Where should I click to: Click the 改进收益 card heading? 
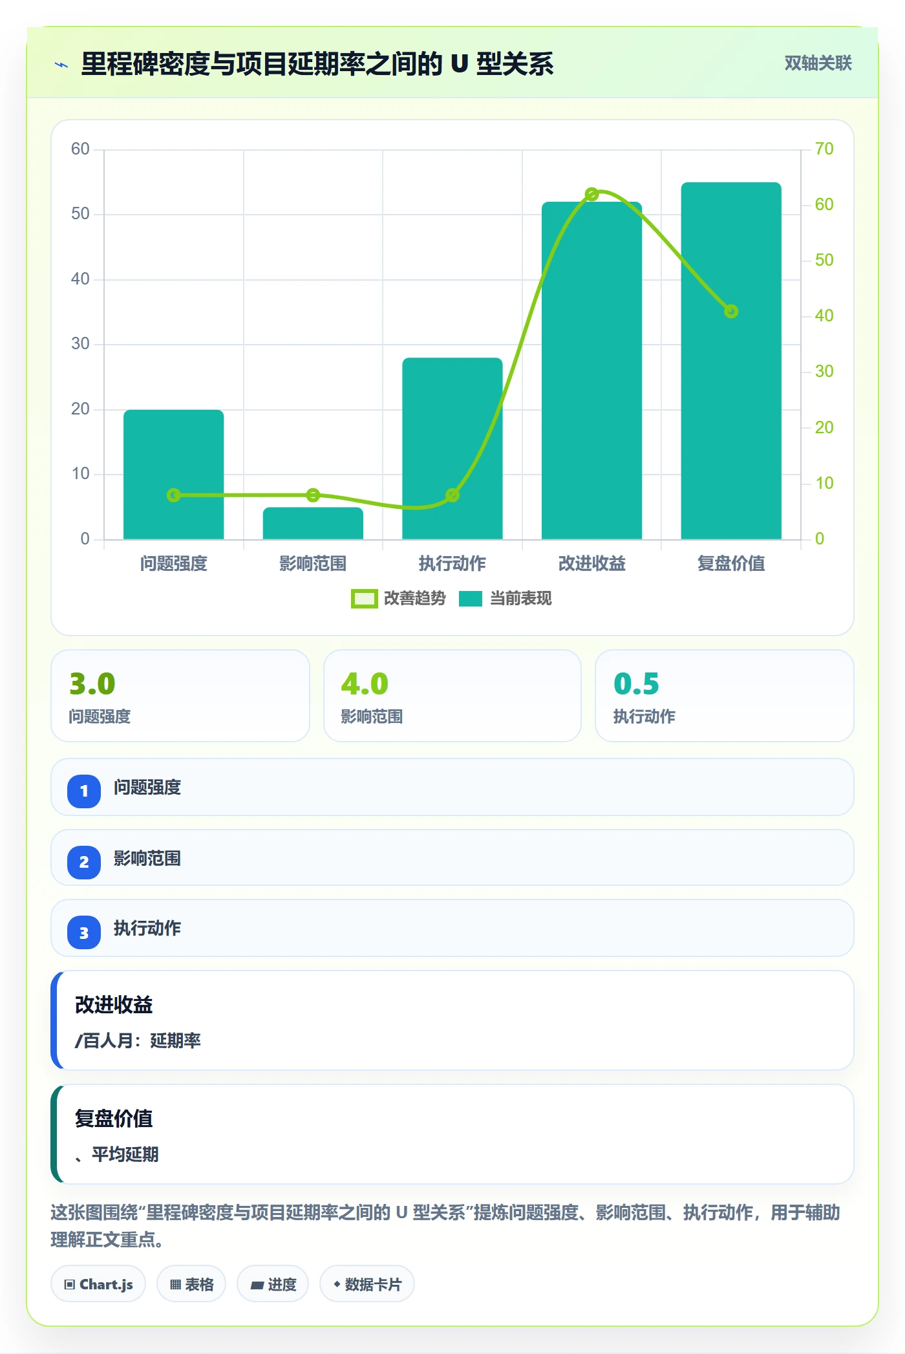114,1005
